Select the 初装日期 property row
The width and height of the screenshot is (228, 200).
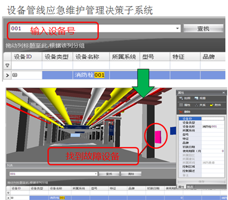pyautogui.click(x=202, y=147)
